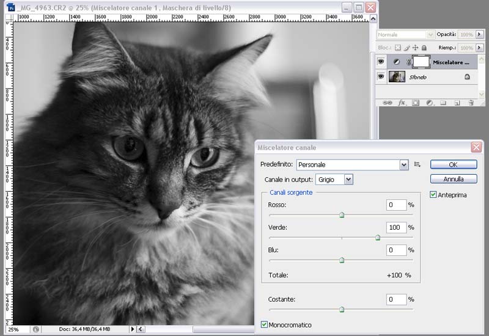Screen dimensions: 489x336
Task: Click the Rosso percentage input field
Action: (x=396, y=205)
